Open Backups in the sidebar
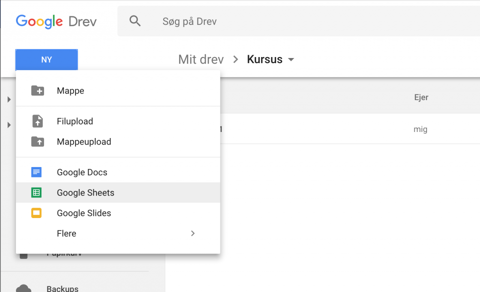Image resolution: width=480 pixels, height=292 pixels. click(62, 288)
